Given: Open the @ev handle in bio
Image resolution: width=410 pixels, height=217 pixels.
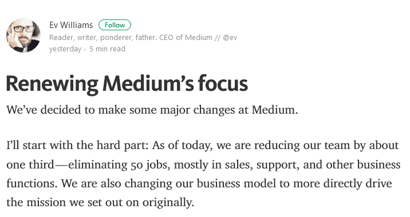Looking at the screenshot, I should (230, 38).
